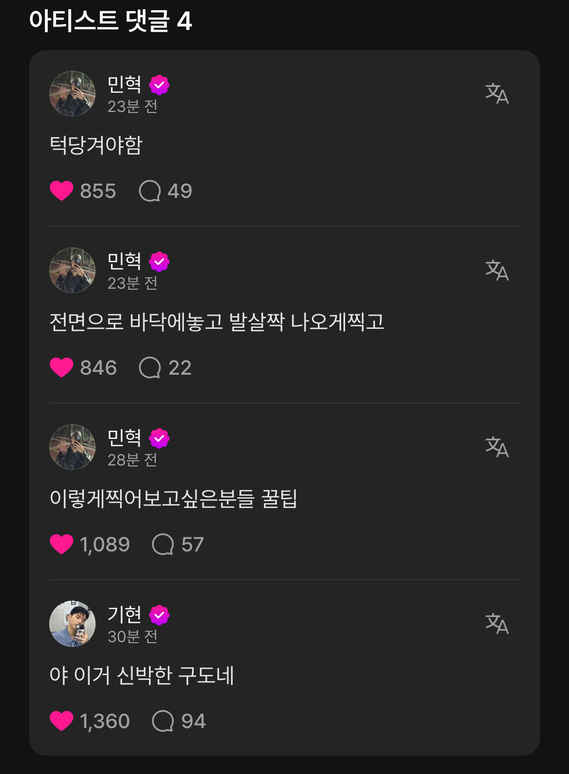
Task: View the 57 replies bubble icon
Action: [x=163, y=544]
